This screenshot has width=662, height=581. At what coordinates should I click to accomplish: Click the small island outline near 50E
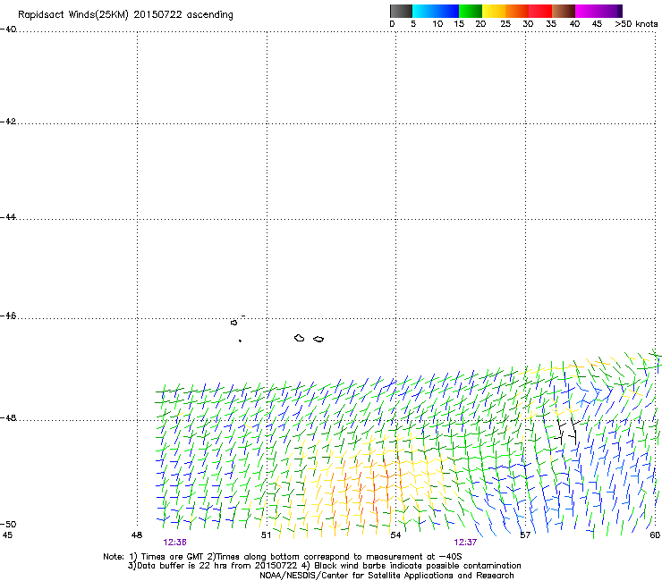point(233,323)
